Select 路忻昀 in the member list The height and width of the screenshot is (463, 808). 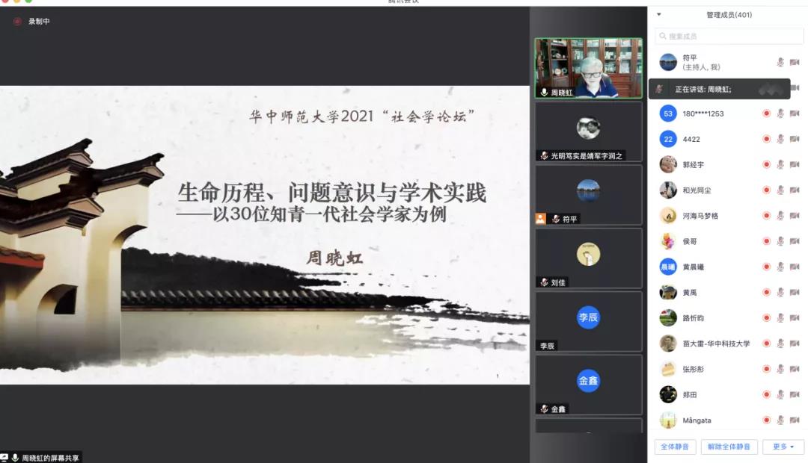694,318
